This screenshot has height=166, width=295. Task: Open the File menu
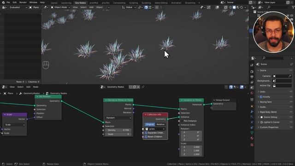coord(8,2)
